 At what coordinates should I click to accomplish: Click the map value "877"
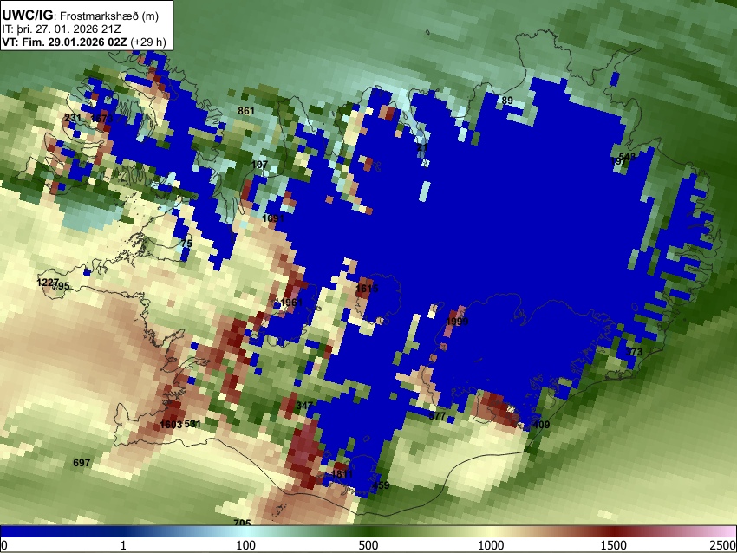[x=437, y=416]
